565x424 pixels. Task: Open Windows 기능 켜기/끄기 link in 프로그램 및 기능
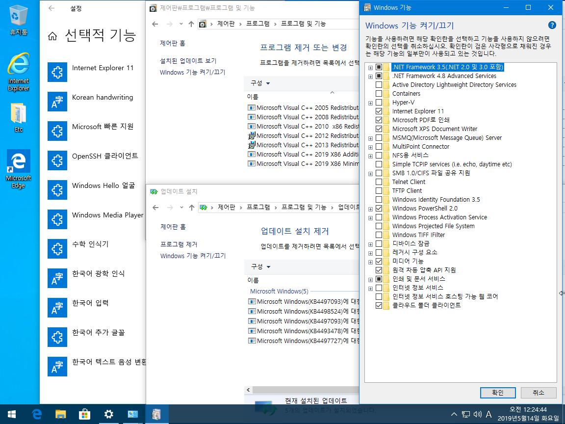(192, 72)
